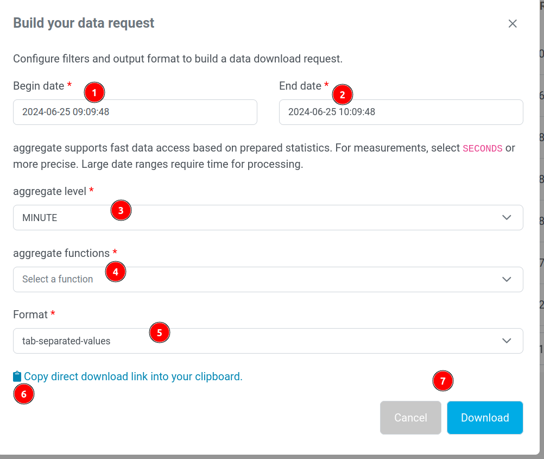Image resolution: width=544 pixels, height=459 pixels.
Task: Click red marker number 4
Action: (x=115, y=271)
